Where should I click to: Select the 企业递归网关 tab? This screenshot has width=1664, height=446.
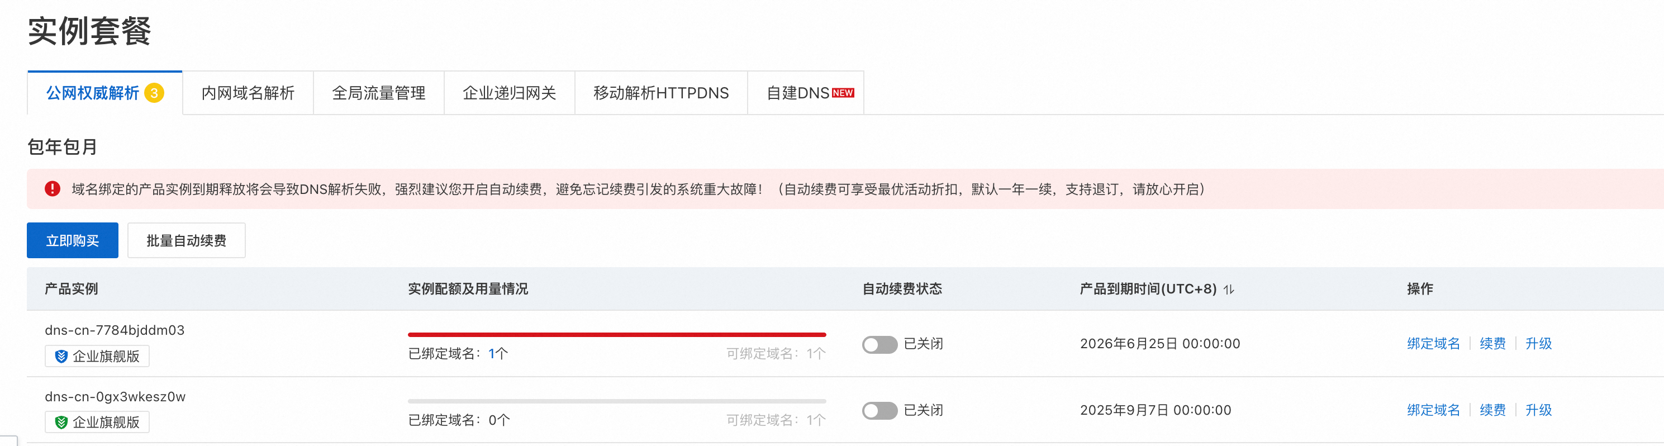coord(509,93)
